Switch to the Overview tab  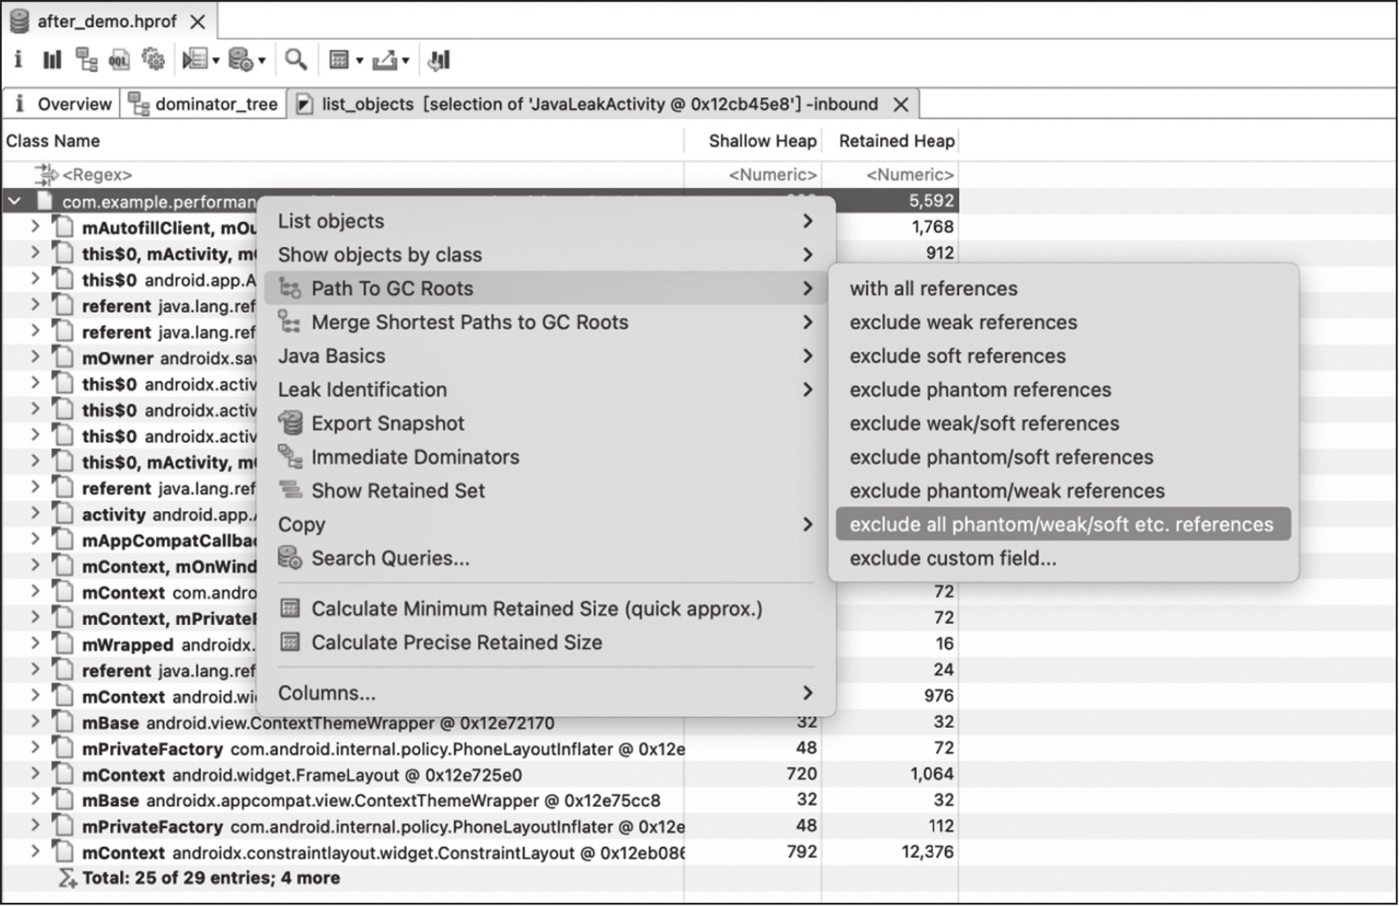coord(62,104)
